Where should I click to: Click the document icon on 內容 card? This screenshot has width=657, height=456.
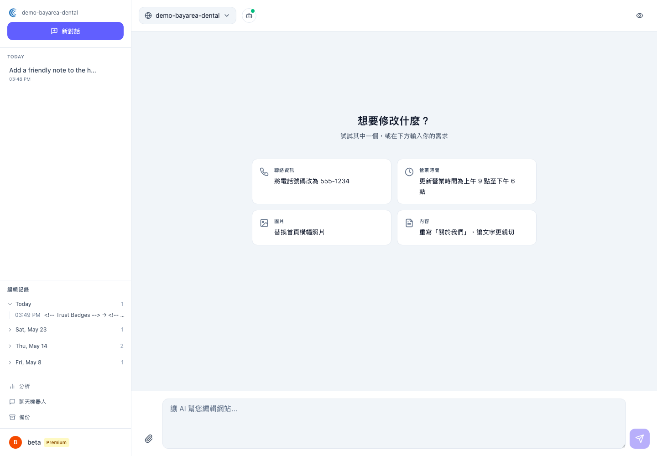409,223
